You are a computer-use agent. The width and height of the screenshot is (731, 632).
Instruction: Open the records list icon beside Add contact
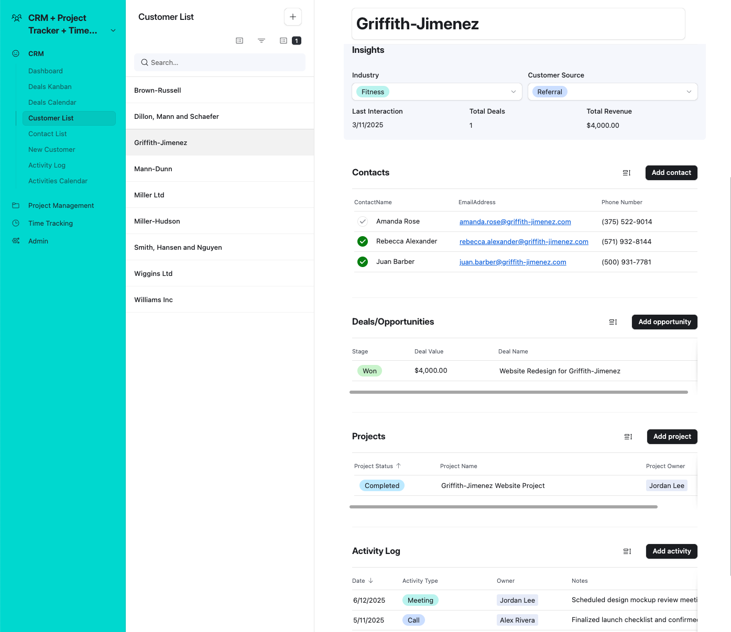[627, 172]
